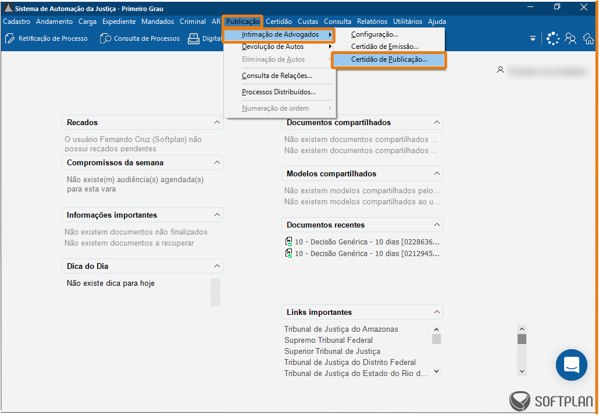Viewport: 599px width, 415px height.
Task: Open the Superior Tribunal de Justiça link
Action: [x=332, y=351]
